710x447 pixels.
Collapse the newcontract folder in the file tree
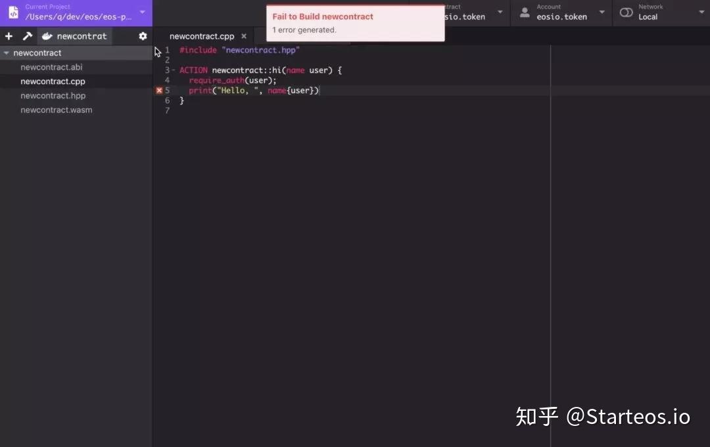click(6, 52)
